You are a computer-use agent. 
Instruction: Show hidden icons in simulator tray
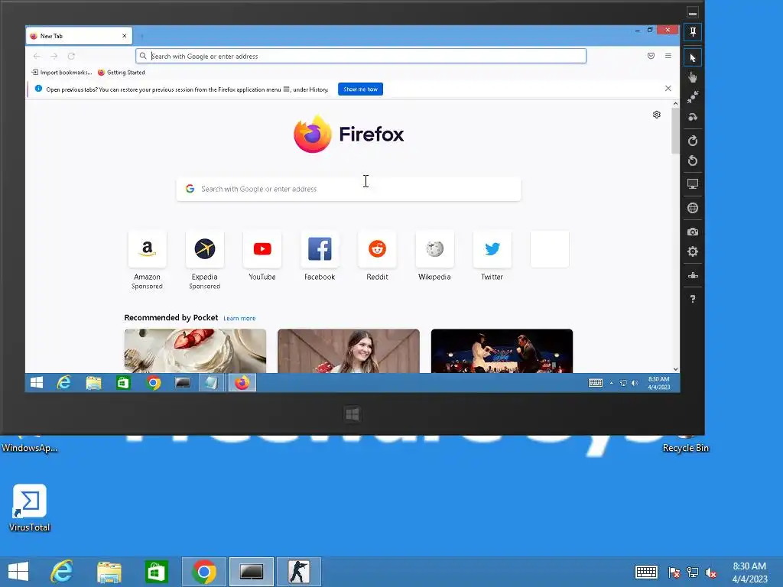(x=611, y=383)
